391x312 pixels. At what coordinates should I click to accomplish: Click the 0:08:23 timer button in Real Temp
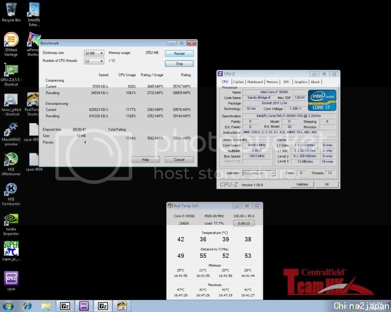[x=244, y=223]
